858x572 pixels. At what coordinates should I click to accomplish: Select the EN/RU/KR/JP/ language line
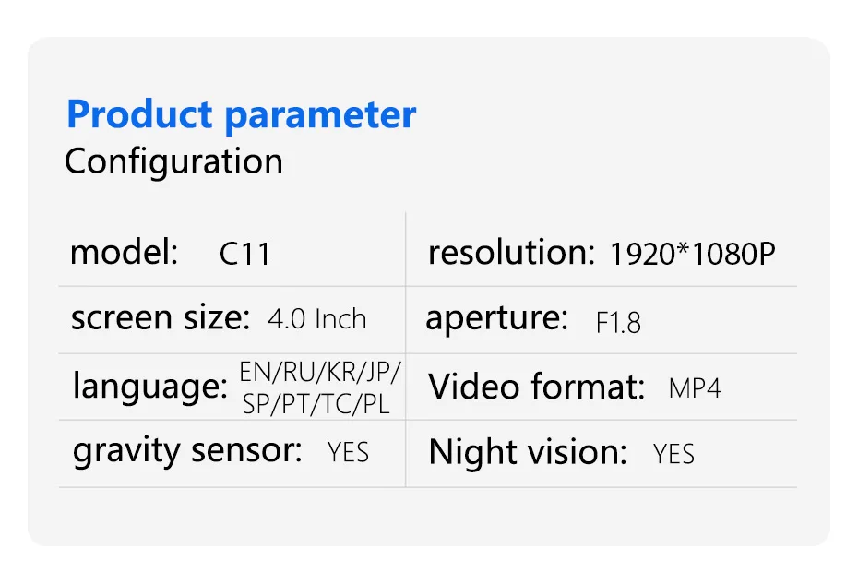click(x=320, y=373)
